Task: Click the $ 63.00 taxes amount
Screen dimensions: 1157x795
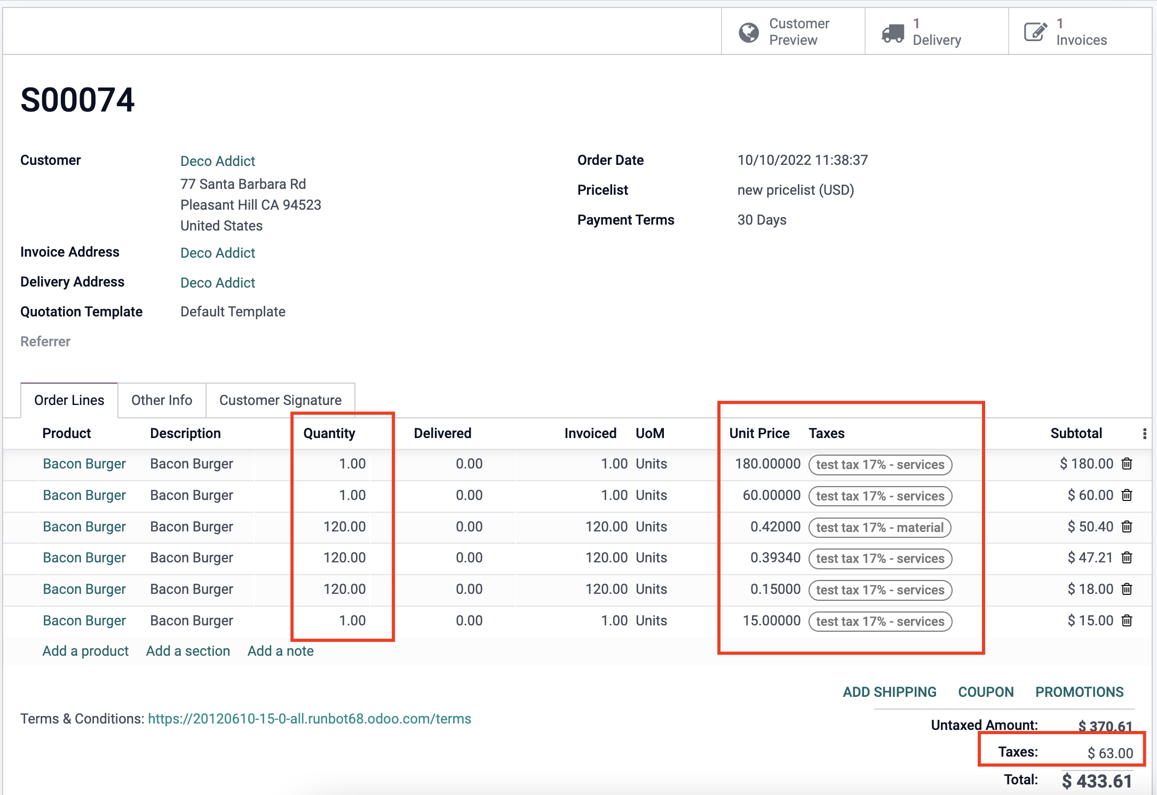Action: pyautogui.click(x=1110, y=753)
